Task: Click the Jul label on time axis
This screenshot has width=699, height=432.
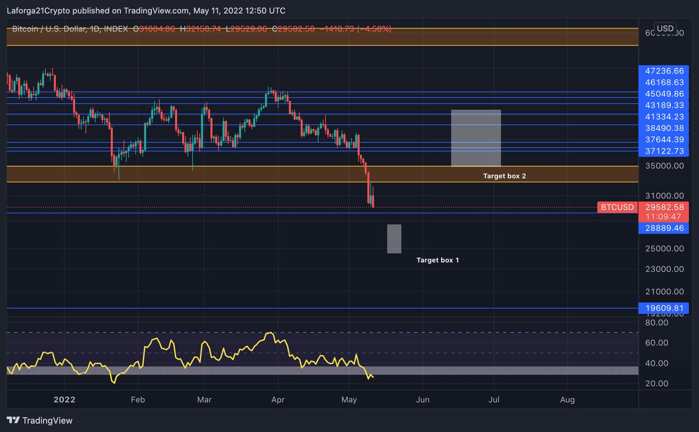Action: [x=494, y=400]
